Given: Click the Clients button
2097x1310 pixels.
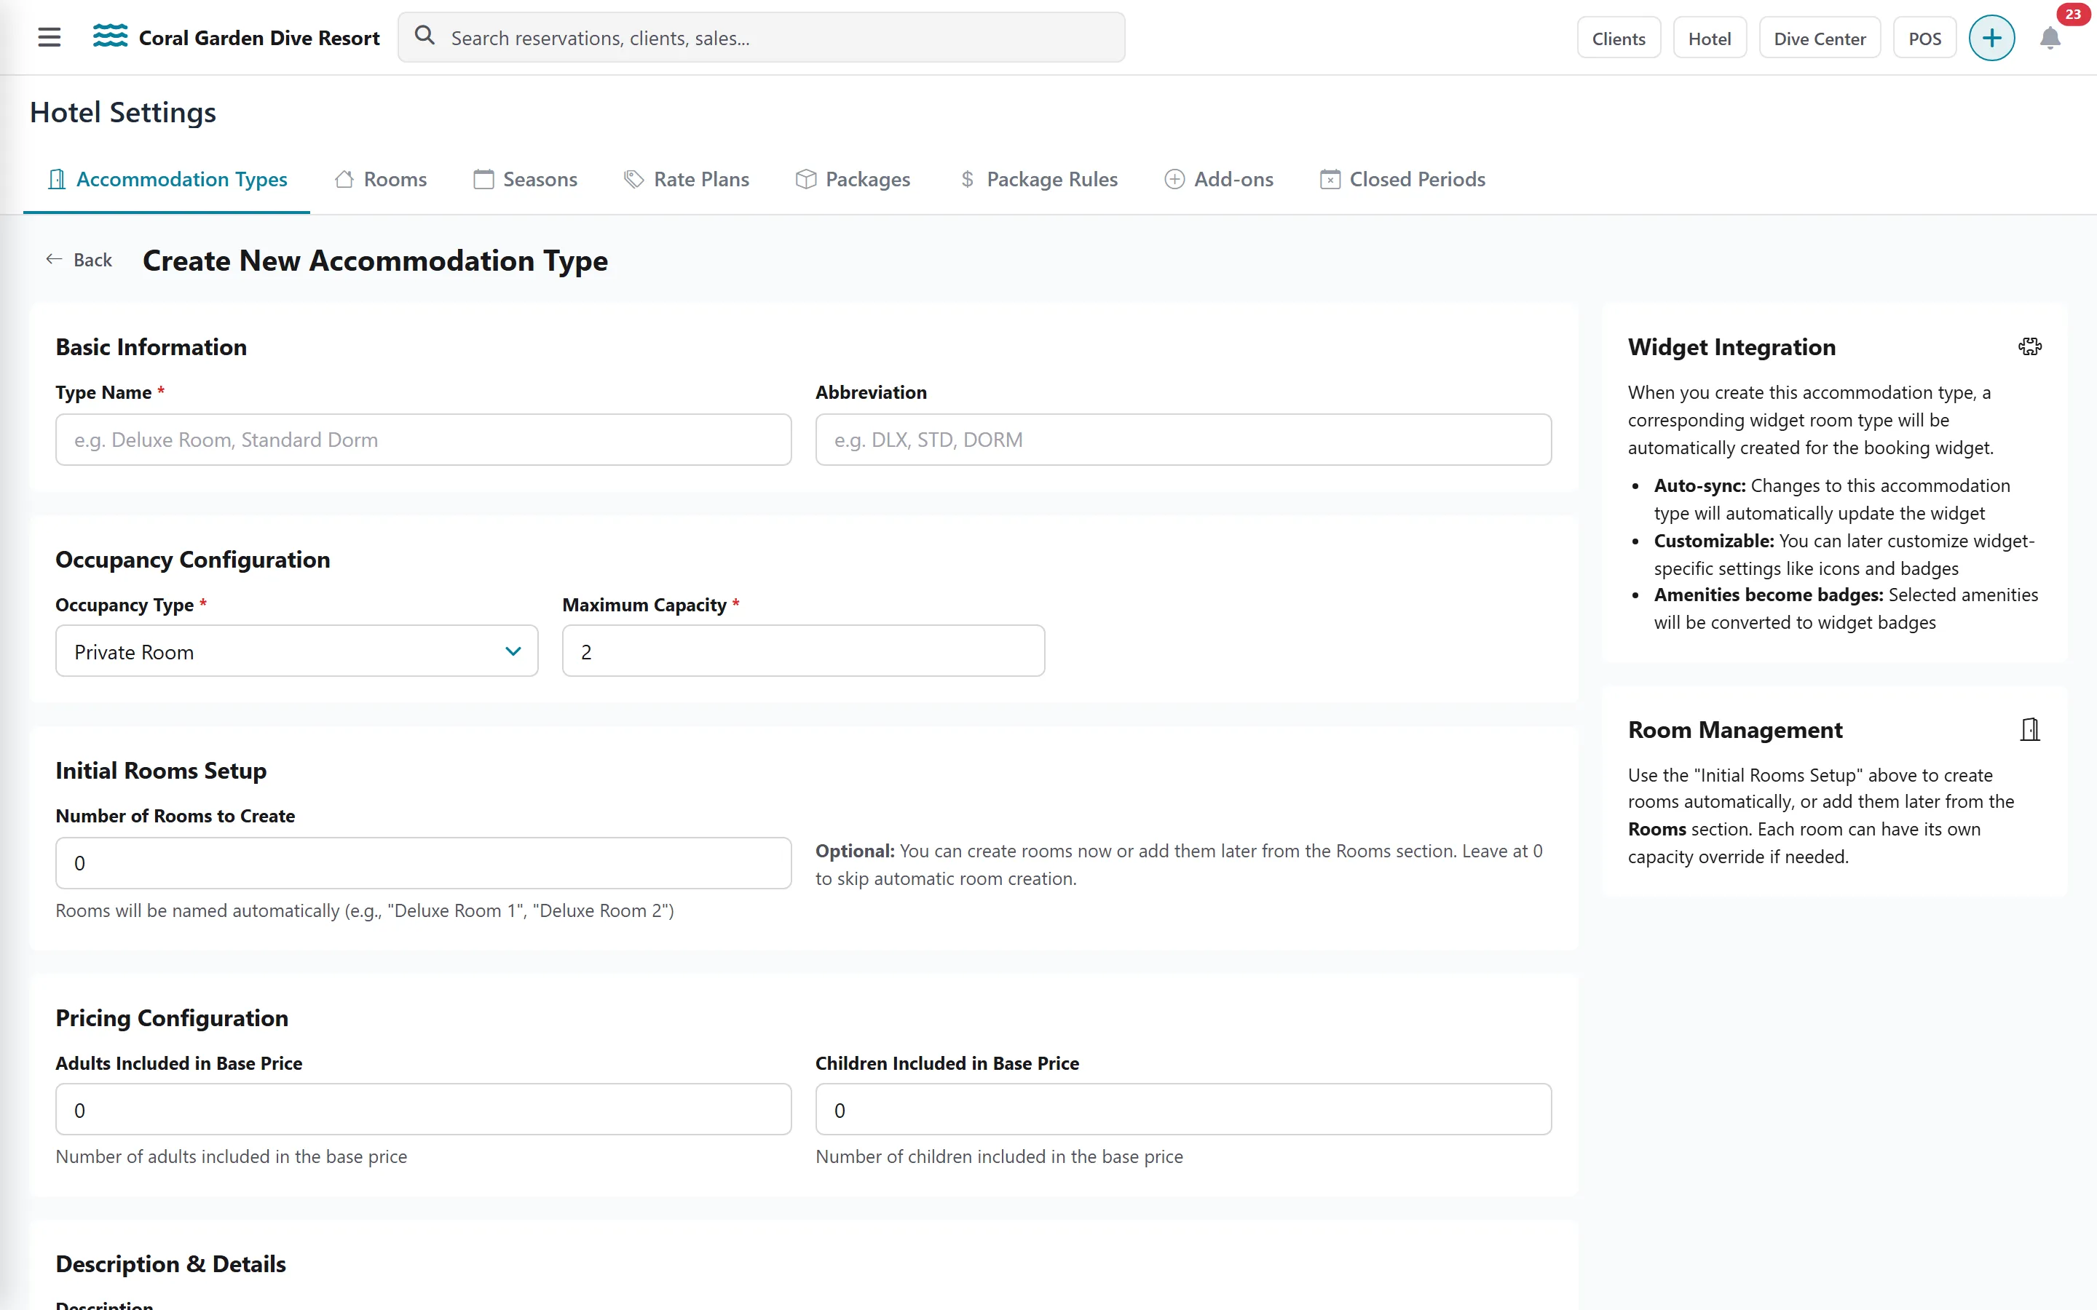Looking at the screenshot, I should [x=1618, y=38].
